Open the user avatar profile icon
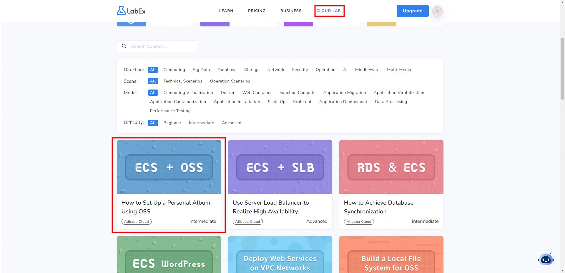 (437, 11)
